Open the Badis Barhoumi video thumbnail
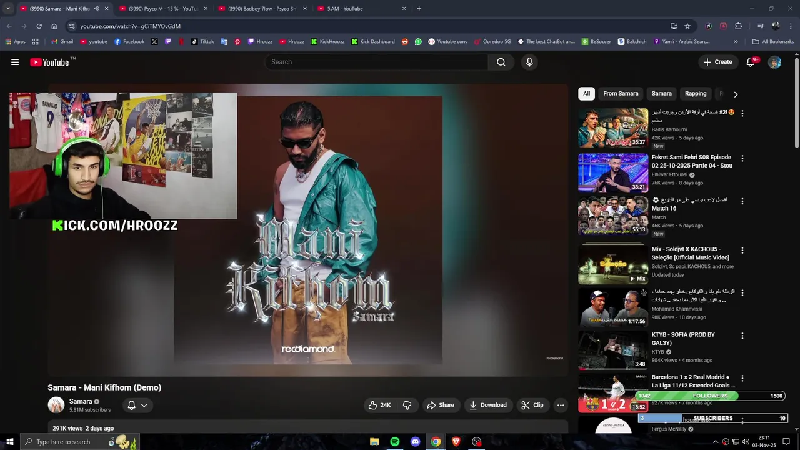Screen dimensions: 800x450 613,128
